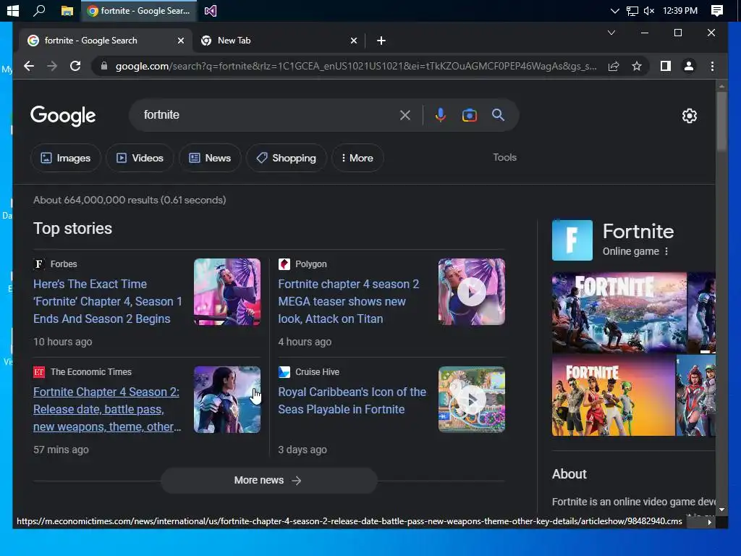Open the Windows Start button
The image size is (741, 556).
tap(13, 10)
